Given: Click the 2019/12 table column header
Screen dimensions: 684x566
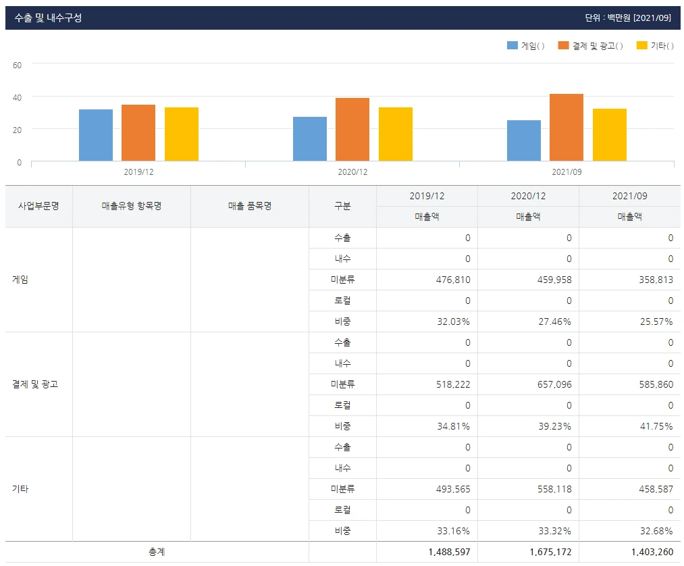Looking at the screenshot, I should [427, 196].
